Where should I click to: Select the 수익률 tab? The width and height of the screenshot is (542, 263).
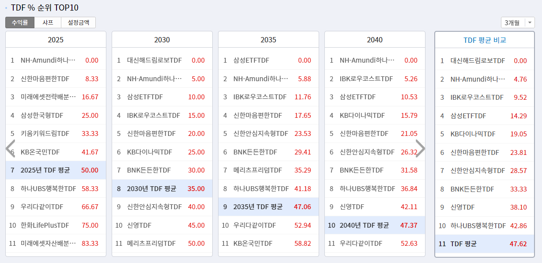20,23
